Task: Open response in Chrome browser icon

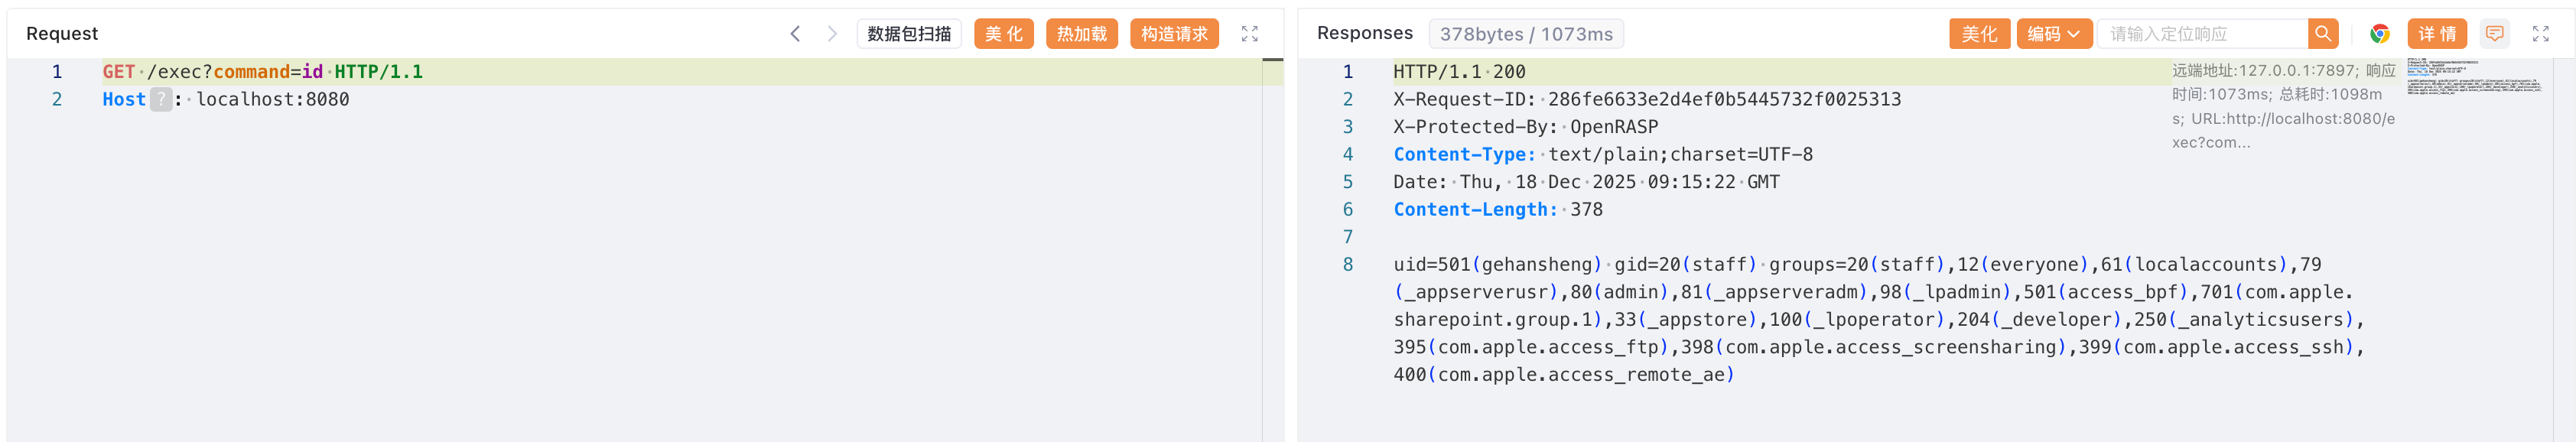Action: (x=2379, y=34)
